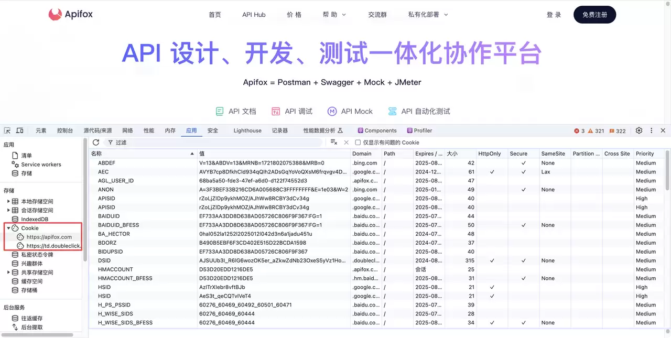Click the warnings count badge 321

click(x=596, y=131)
